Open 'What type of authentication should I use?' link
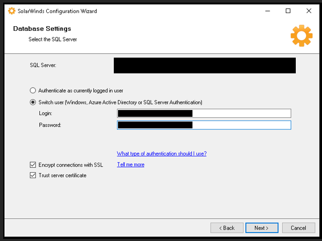The image size is (322, 241). pos(162,154)
